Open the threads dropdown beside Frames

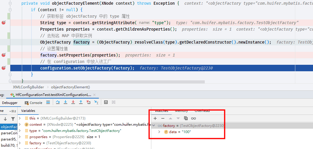[12, 111]
